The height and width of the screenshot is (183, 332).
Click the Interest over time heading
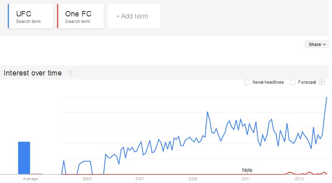pyautogui.click(x=33, y=73)
